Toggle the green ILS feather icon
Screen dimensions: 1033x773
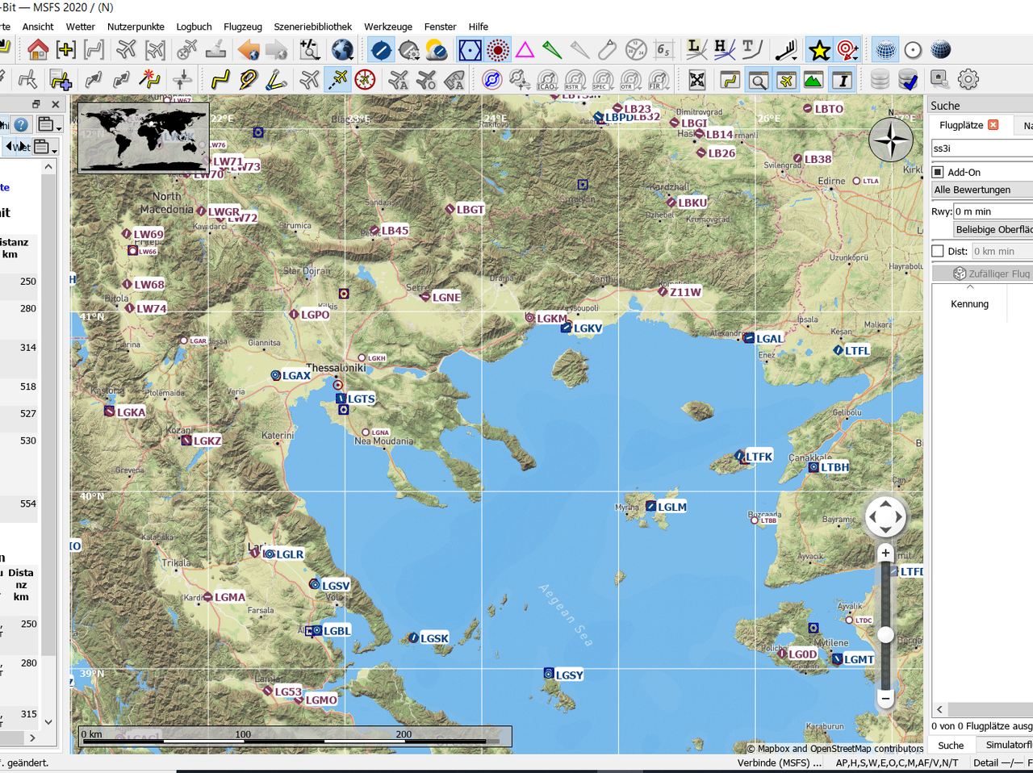[552, 50]
